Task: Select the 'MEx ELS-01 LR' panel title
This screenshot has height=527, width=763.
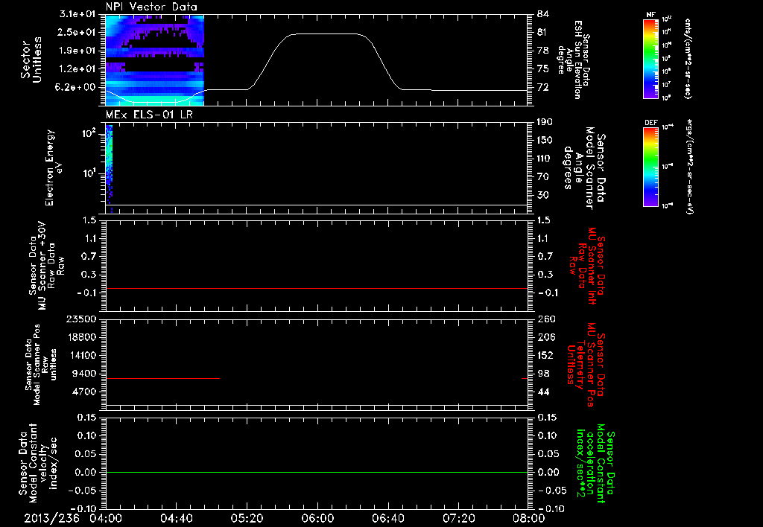Action: pos(149,115)
